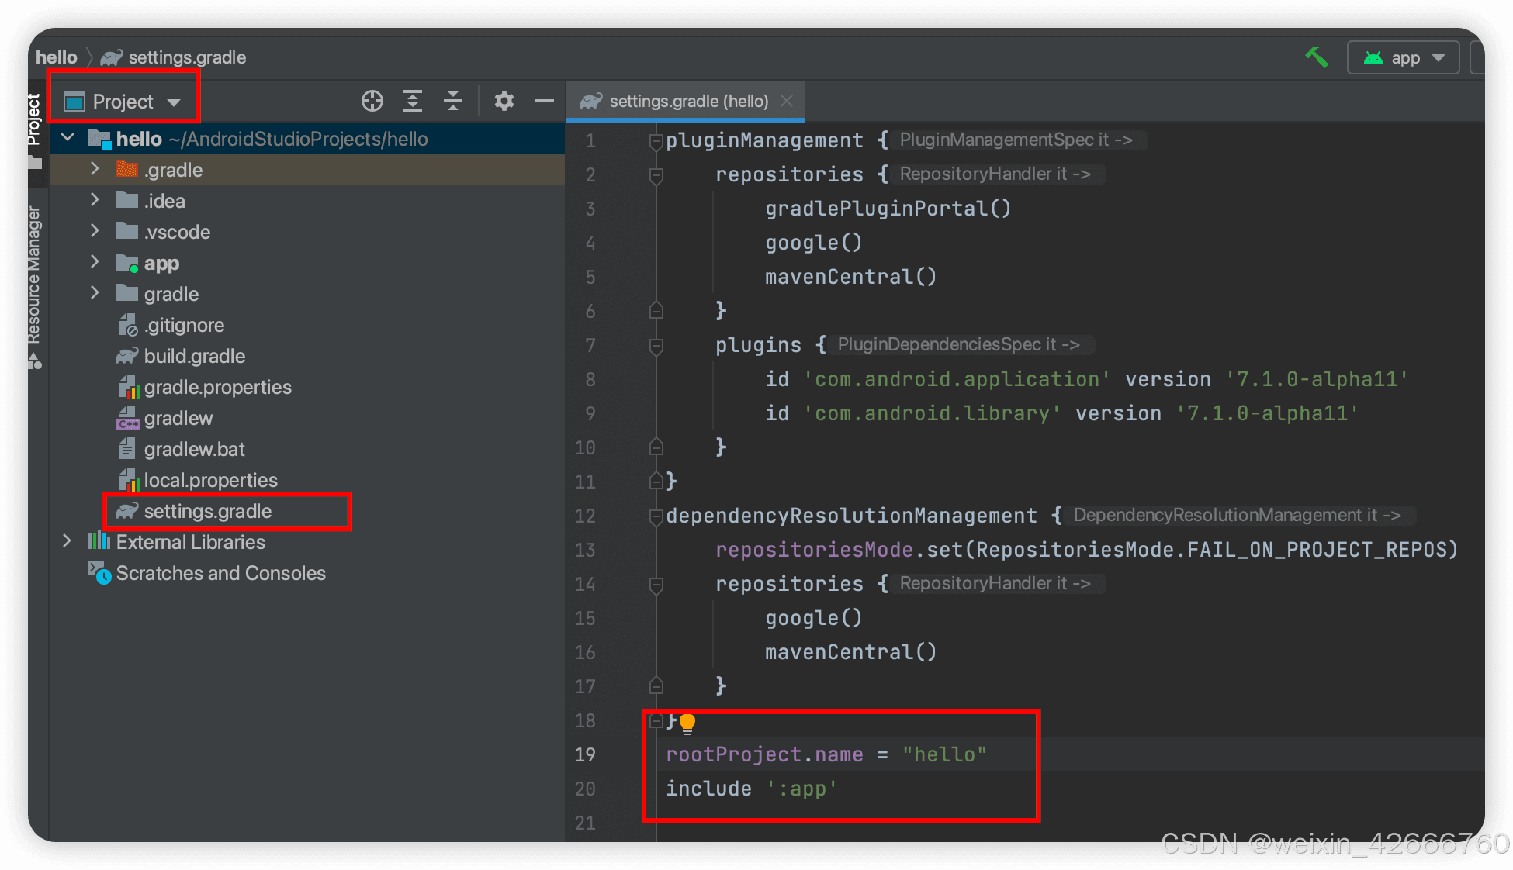Click the External Libraries bars icon

click(99, 541)
